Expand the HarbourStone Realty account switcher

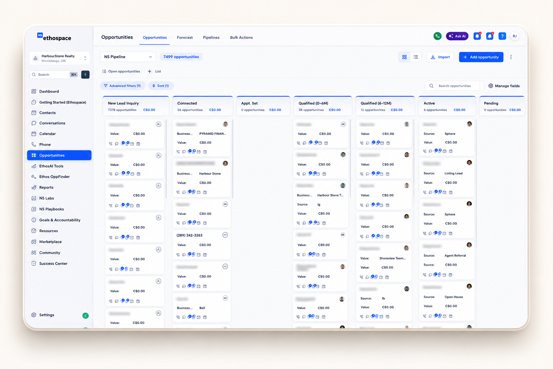click(x=60, y=58)
